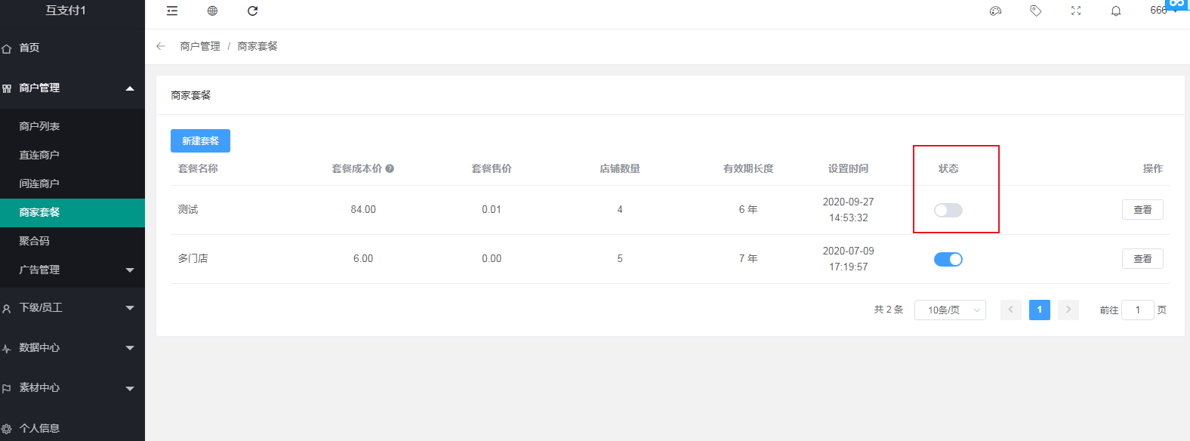Click the 6 年 validity cell
Viewport: 1190px width, 441px height.
pos(748,209)
